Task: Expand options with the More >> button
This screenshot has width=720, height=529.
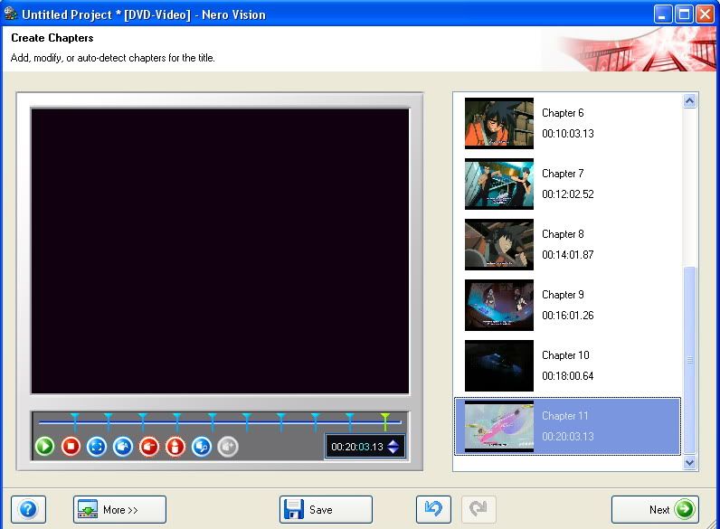Action: click(x=119, y=509)
